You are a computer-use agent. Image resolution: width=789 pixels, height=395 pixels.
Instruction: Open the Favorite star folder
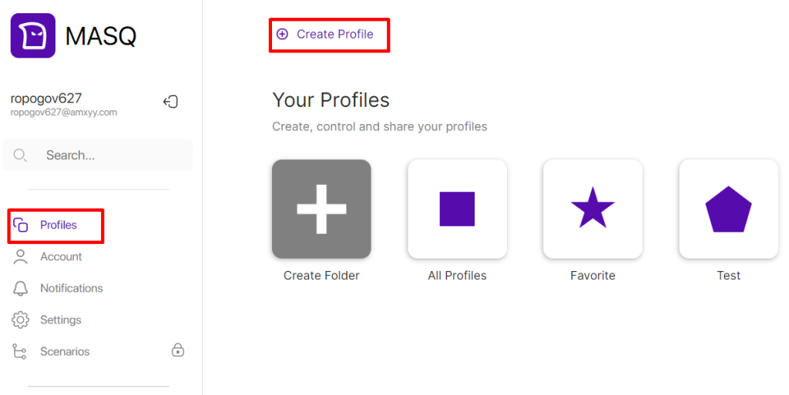[593, 209]
